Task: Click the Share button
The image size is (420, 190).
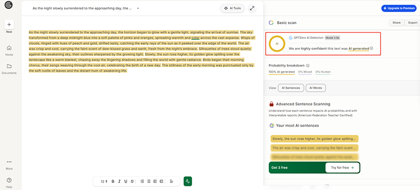Action: (396, 23)
